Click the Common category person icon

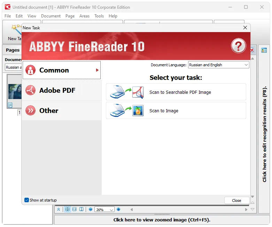tap(31, 70)
